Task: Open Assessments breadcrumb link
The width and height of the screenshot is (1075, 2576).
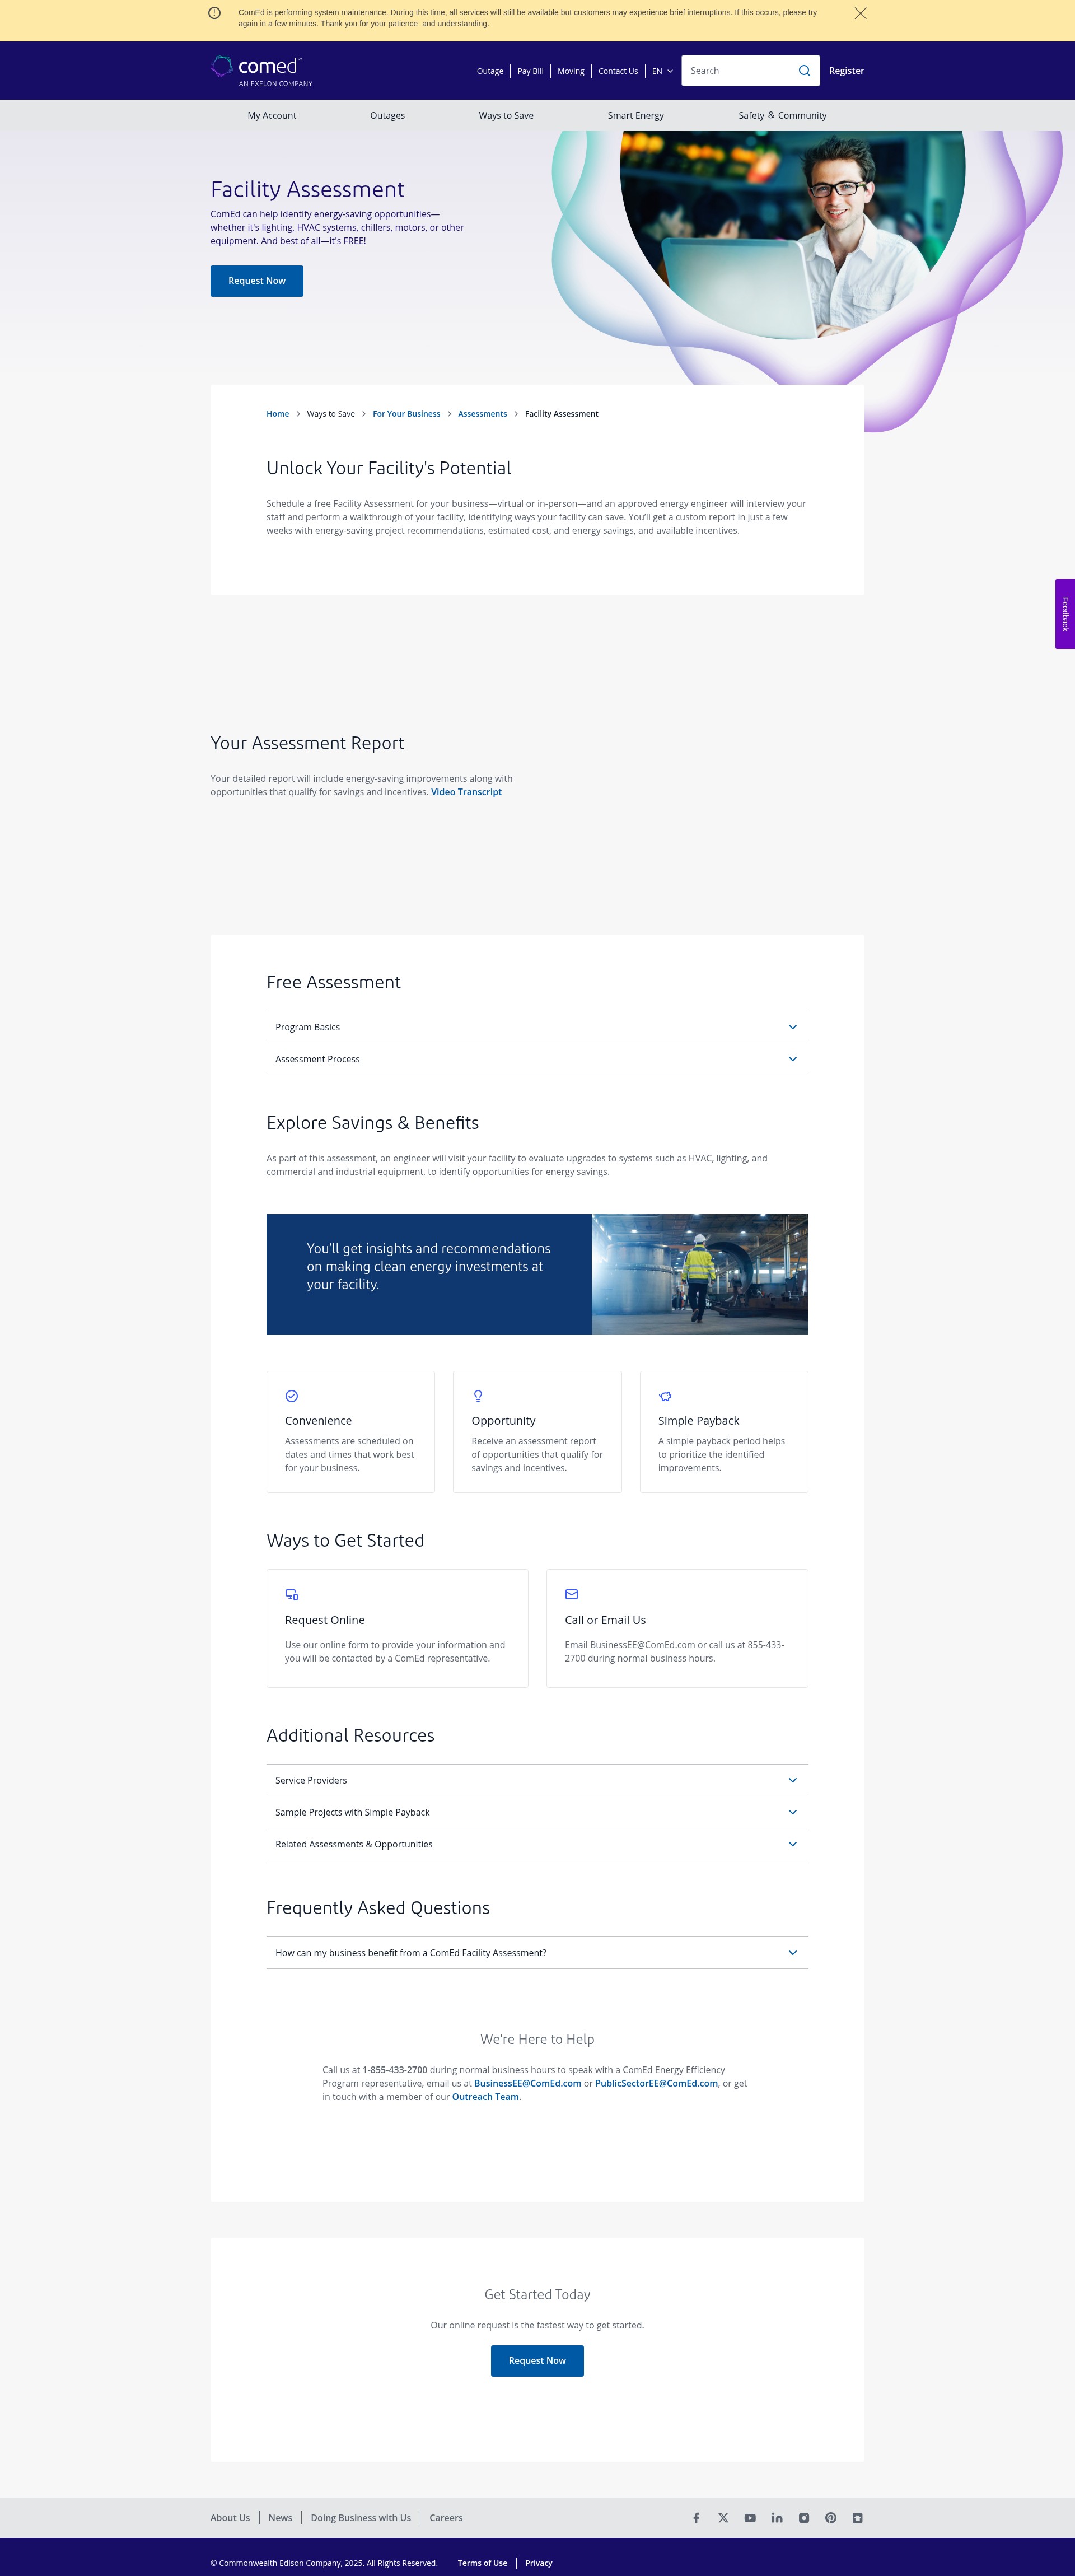Action: pyautogui.click(x=482, y=414)
